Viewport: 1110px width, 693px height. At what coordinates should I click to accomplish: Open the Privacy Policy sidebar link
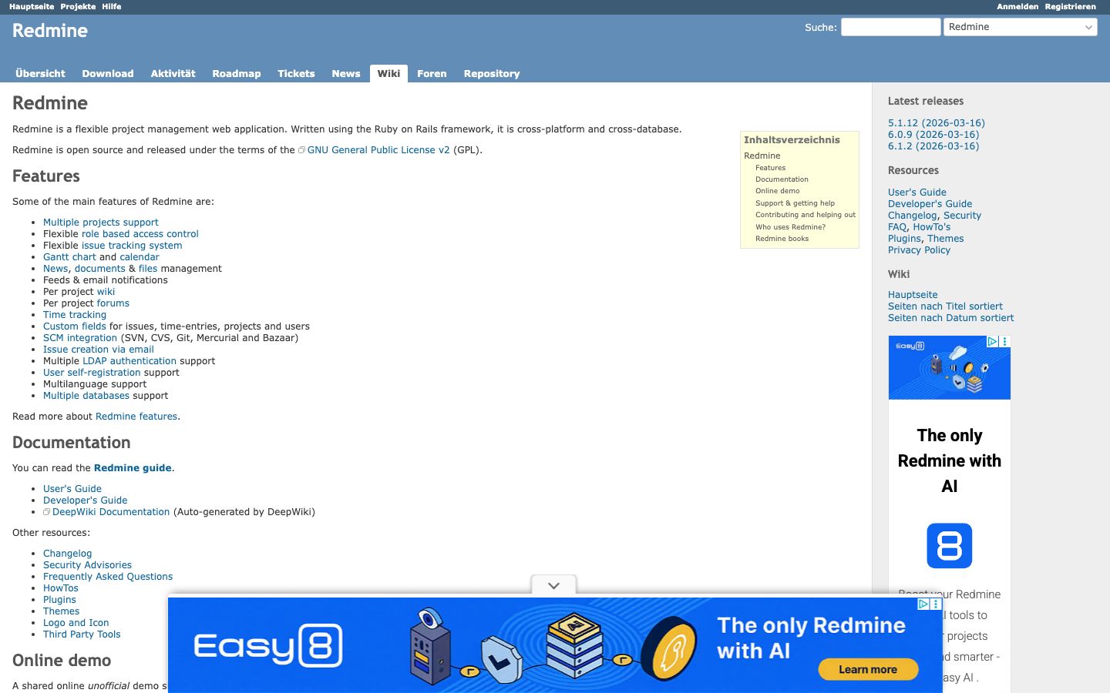919,250
